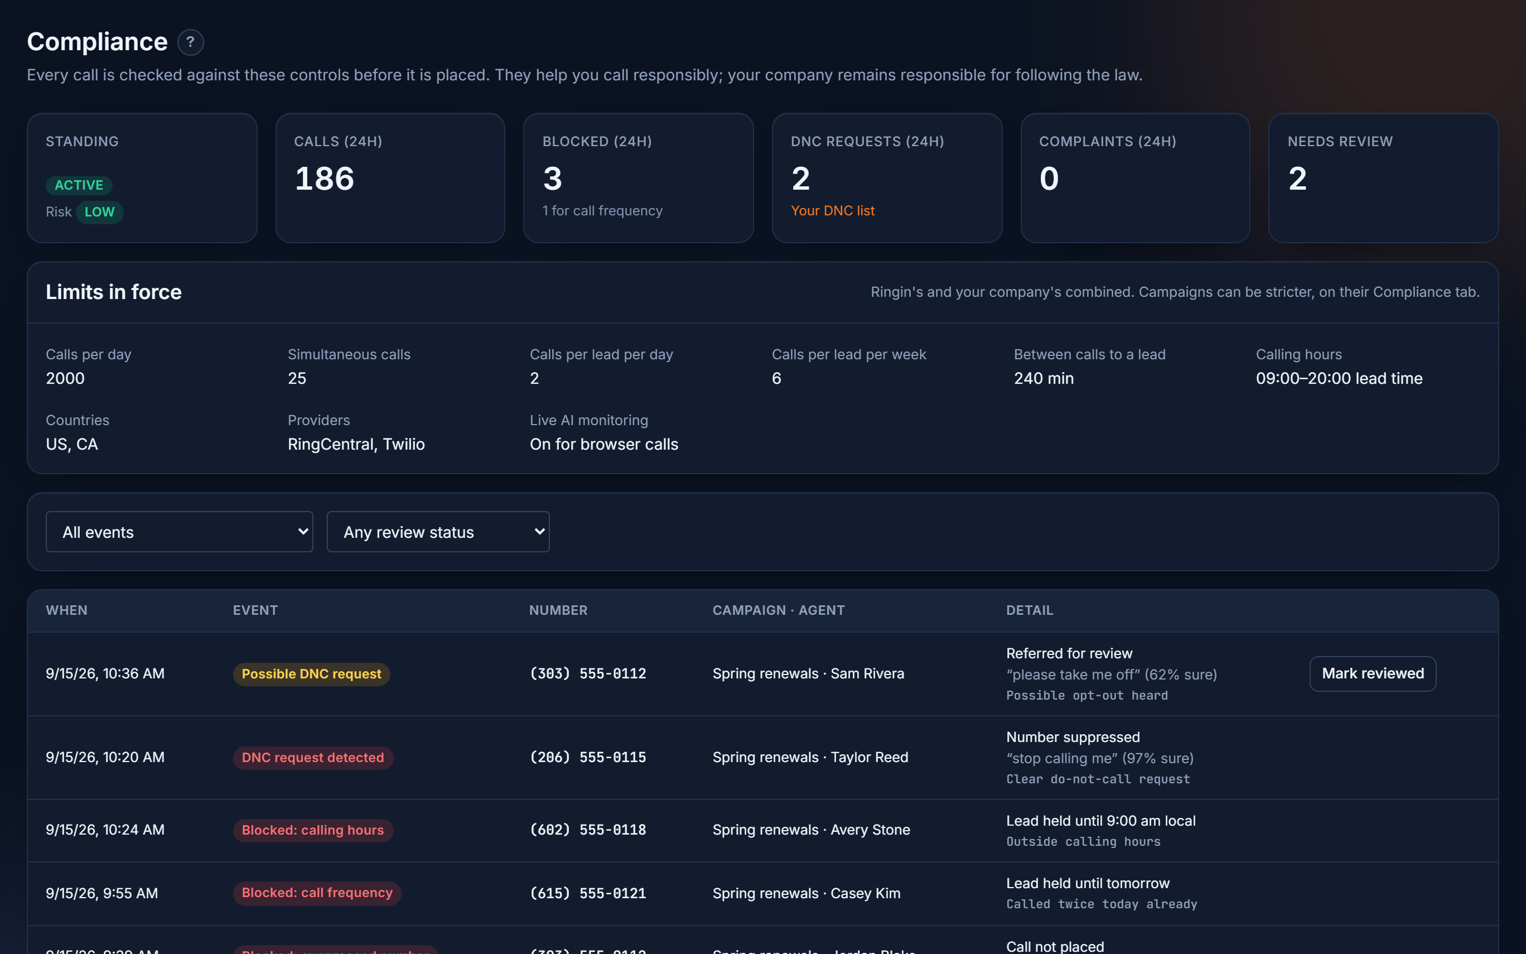The image size is (1526, 954).
Task: Click the 09:00–20:00 lead time value
Action: pos(1339,379)
